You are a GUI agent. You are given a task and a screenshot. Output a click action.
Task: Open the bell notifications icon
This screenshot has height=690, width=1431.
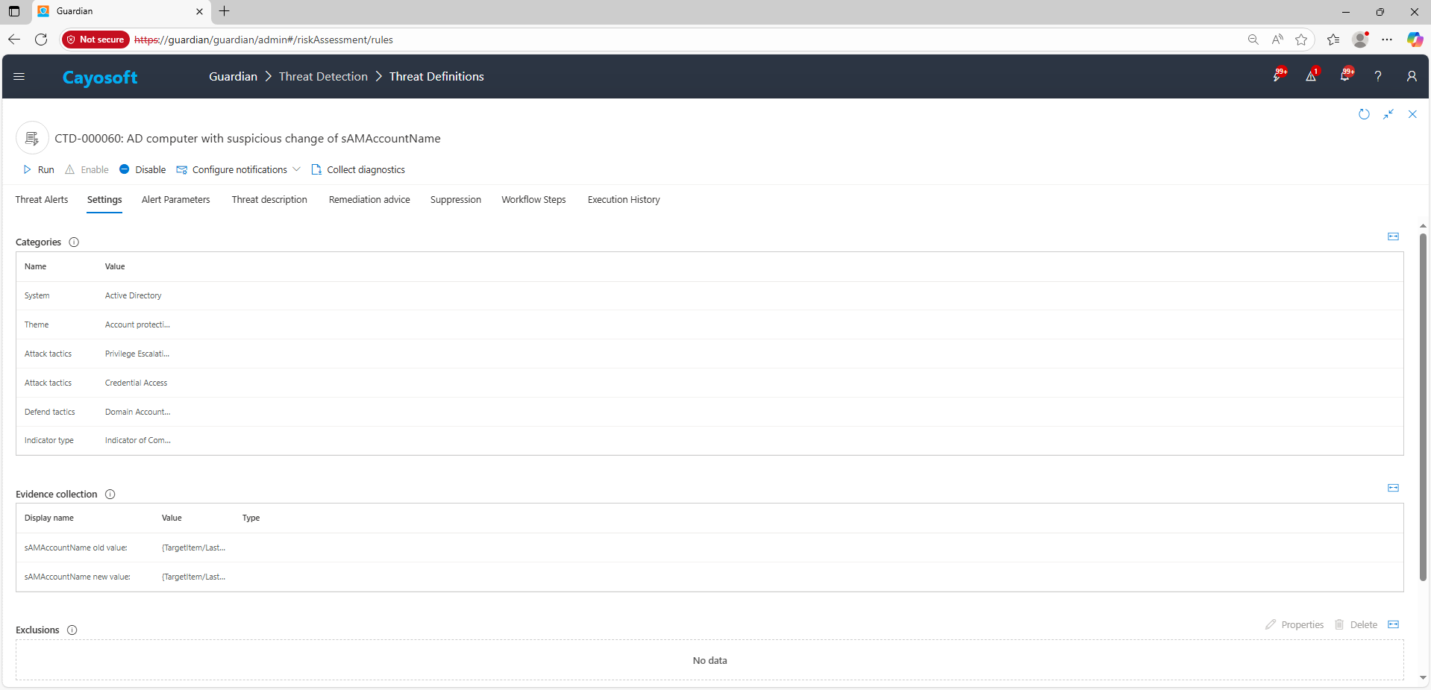click(x=1344, y=76)
